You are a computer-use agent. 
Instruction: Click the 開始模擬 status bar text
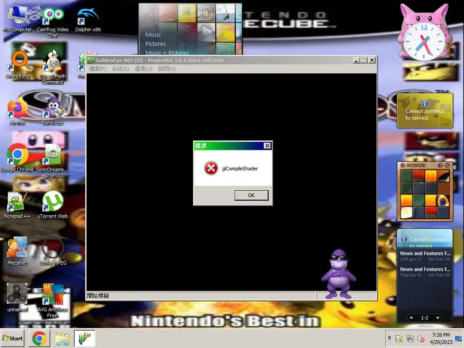click(x=98, y=295)
